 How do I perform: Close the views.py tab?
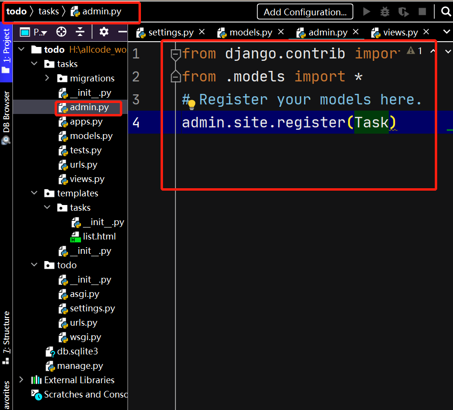426,32
